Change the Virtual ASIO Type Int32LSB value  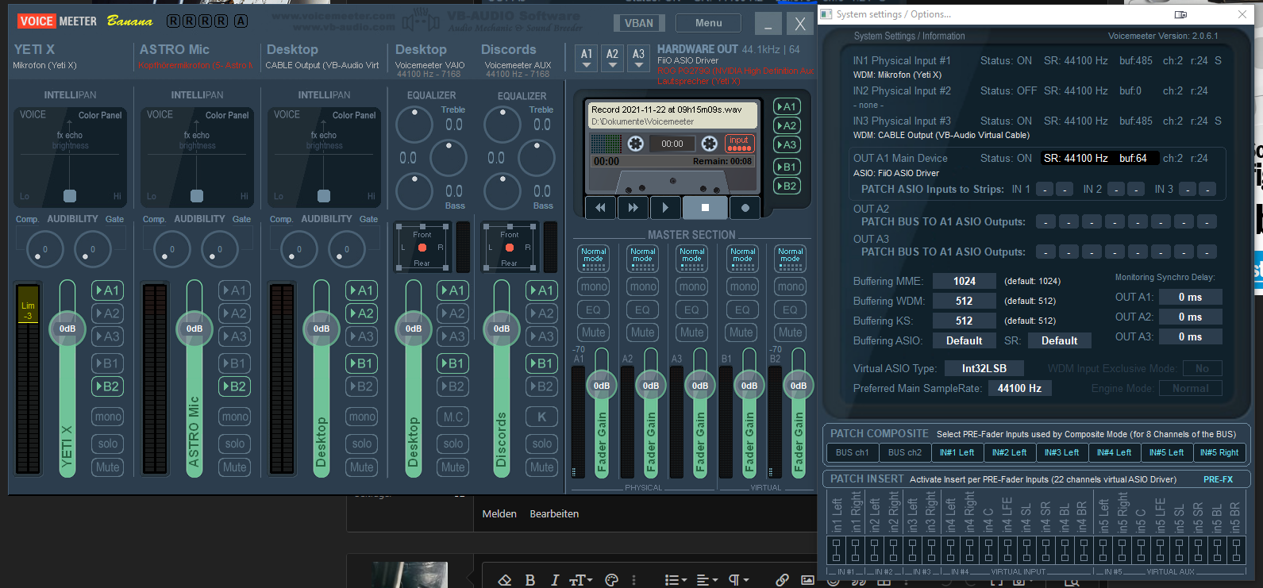(x=984, y=368)
